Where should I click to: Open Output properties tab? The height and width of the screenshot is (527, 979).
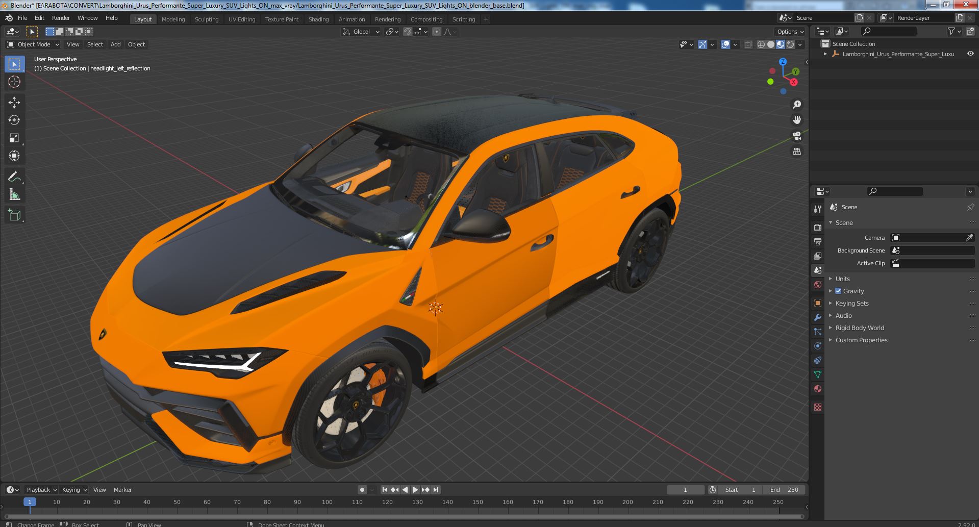[818, 241]
